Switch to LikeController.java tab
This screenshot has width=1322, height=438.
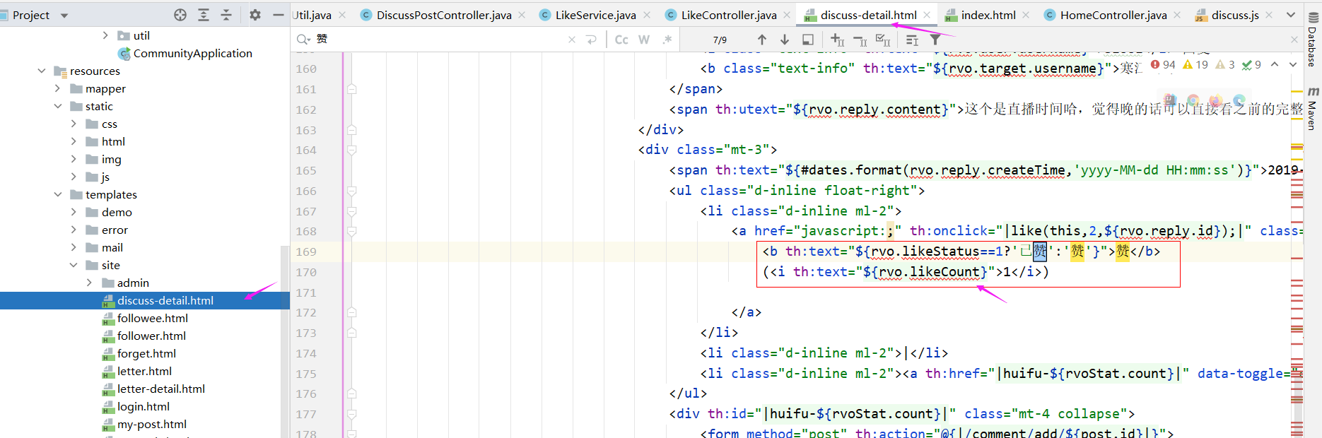(729, 15)
